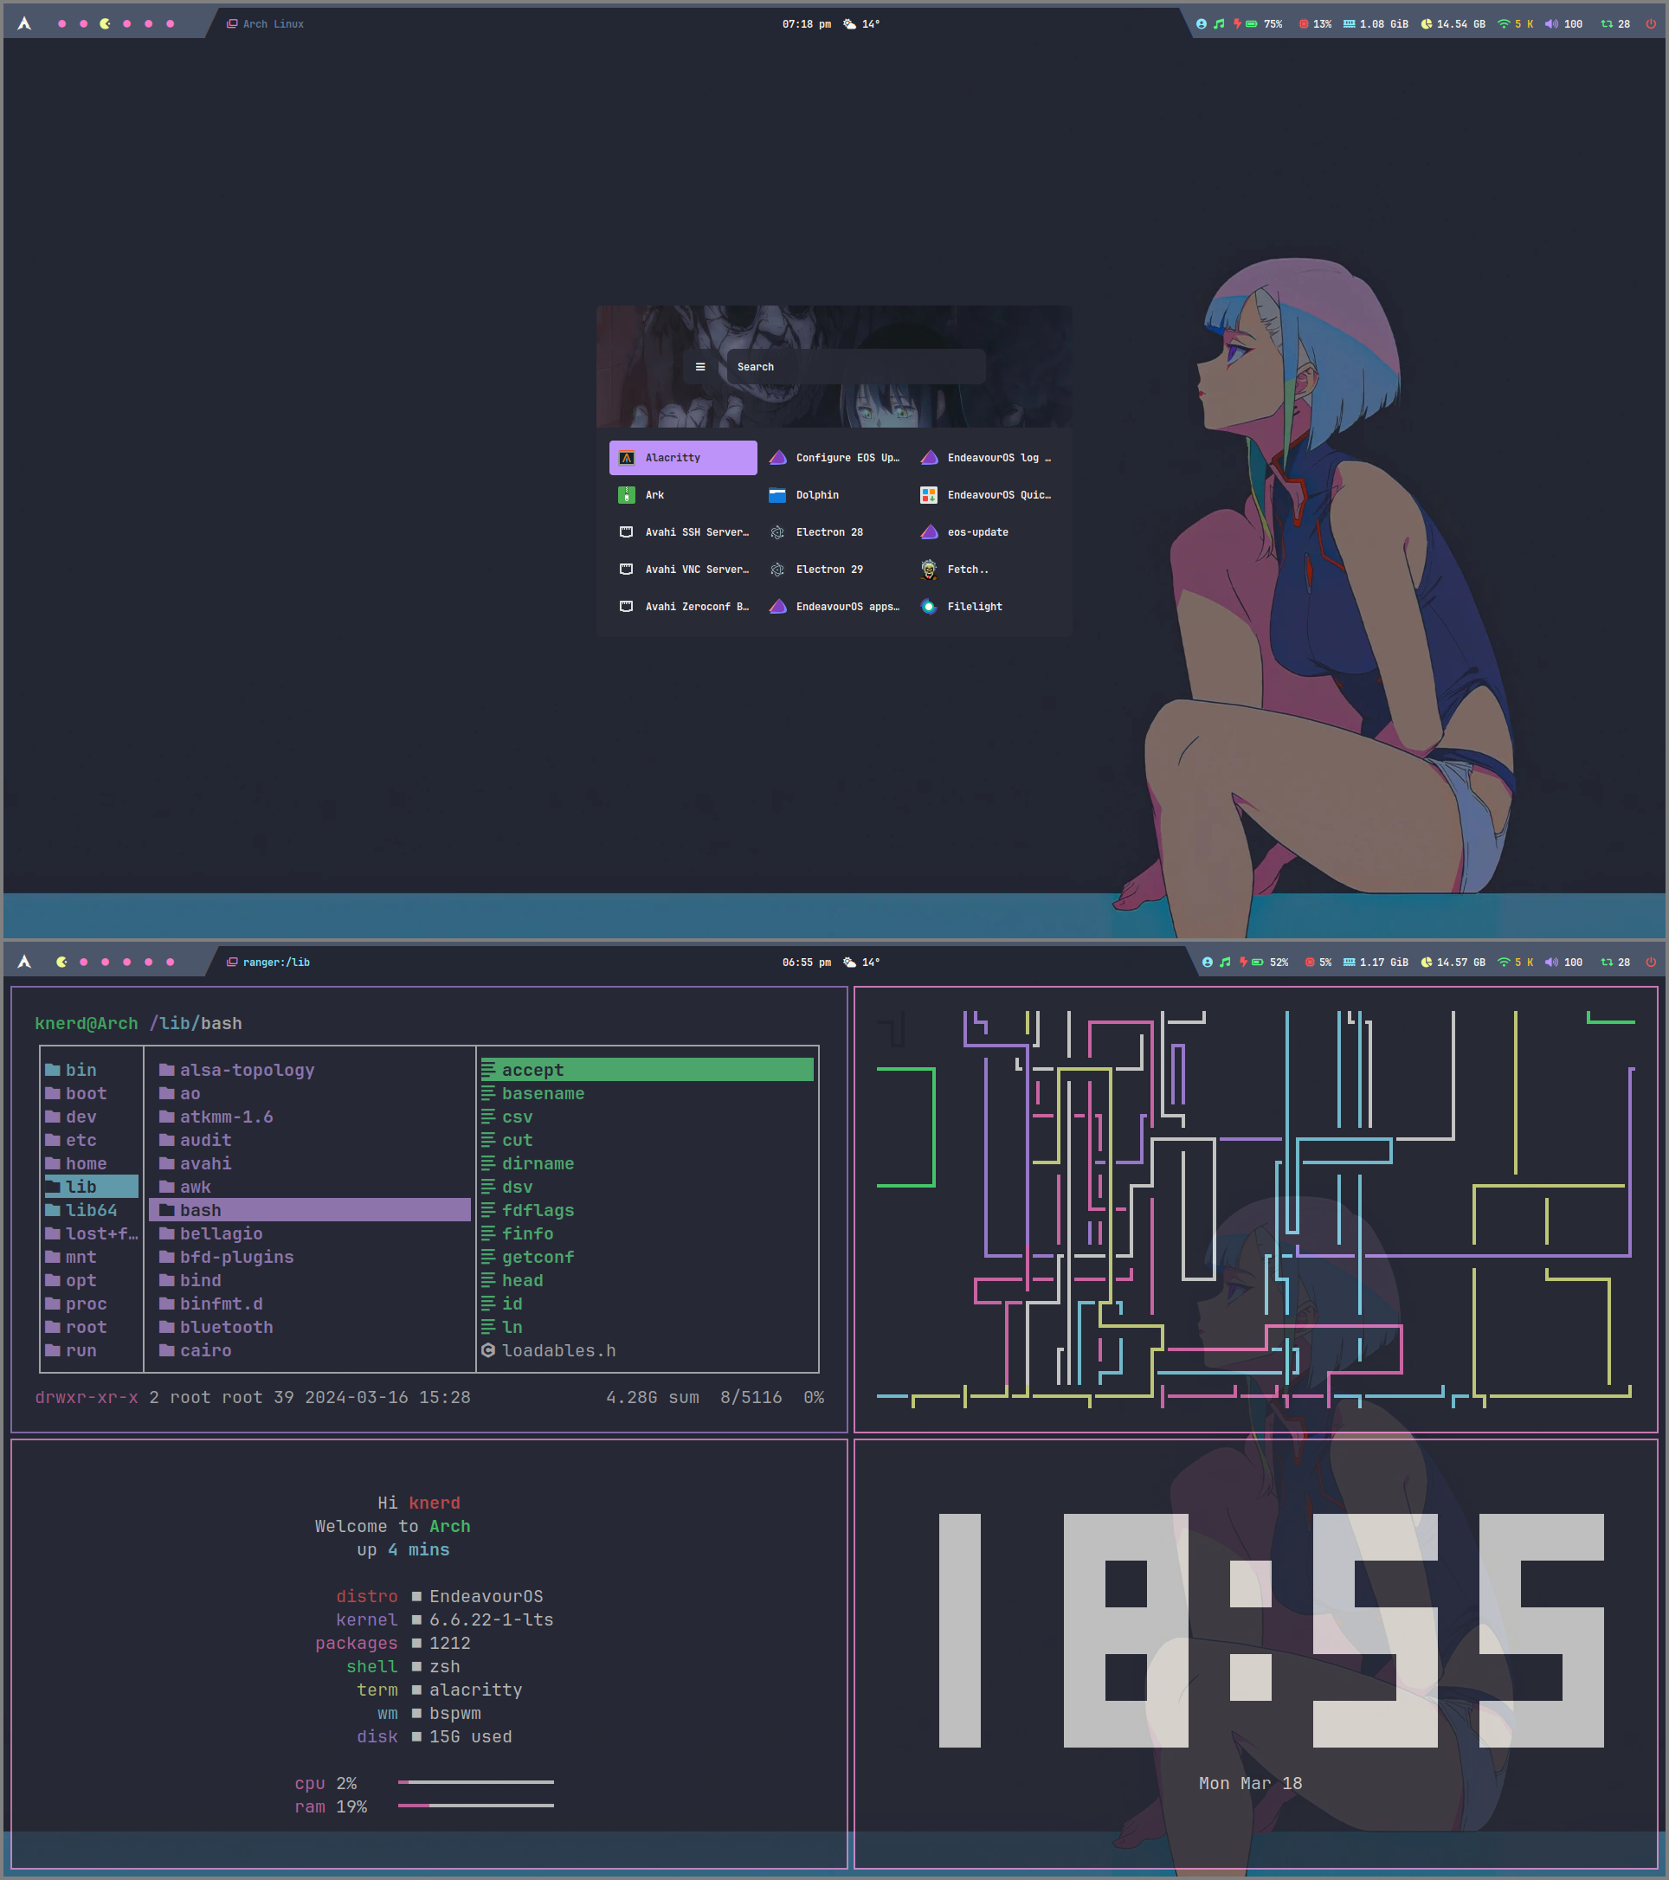Click the disk module reading 14.57 GB
The image size is (1669, 1880).
(1453, 963)
